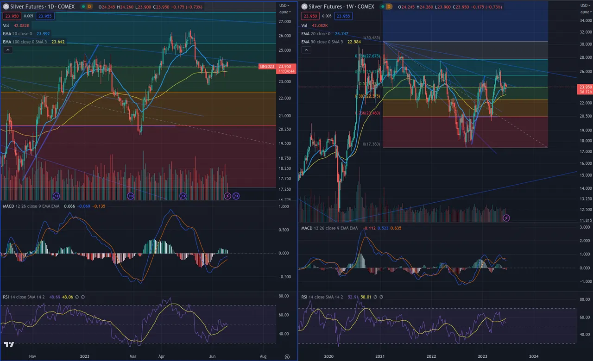Click the Fibonacci 0.236(20.460) level label
593x361 pixels.
(367, 113)
